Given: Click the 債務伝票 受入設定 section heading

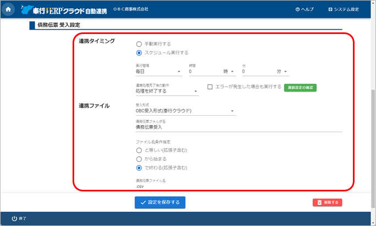Looking at the screenshot, I should pos(59,25).
